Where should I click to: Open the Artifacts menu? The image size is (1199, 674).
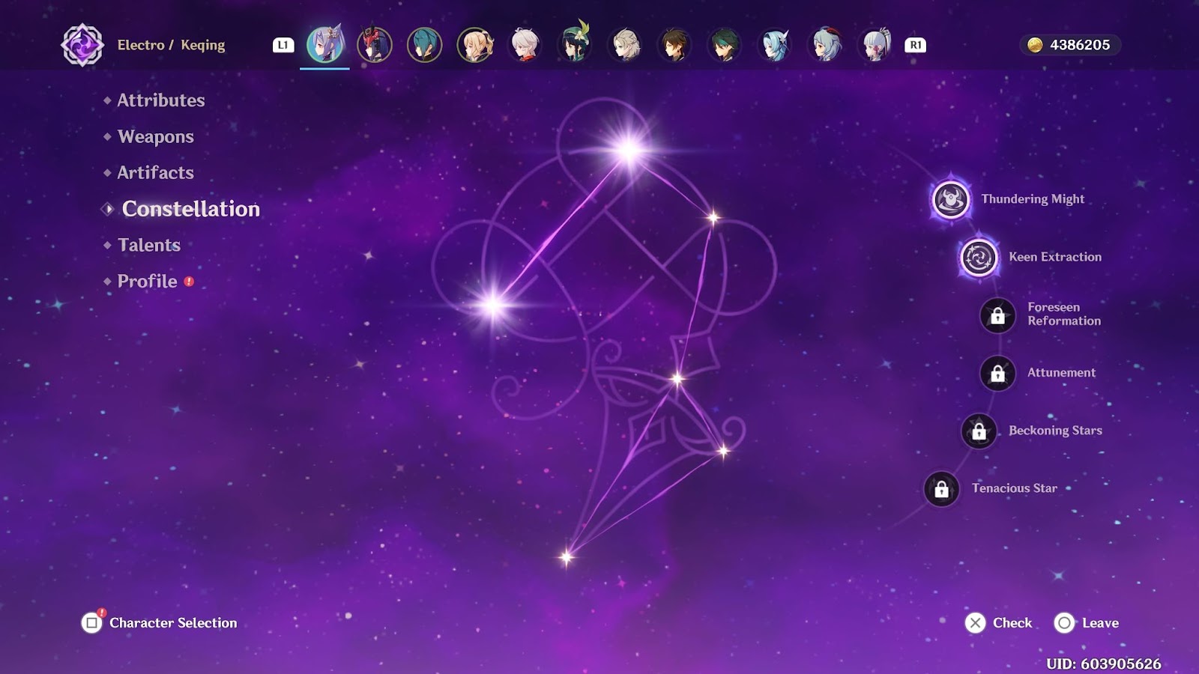155,173
